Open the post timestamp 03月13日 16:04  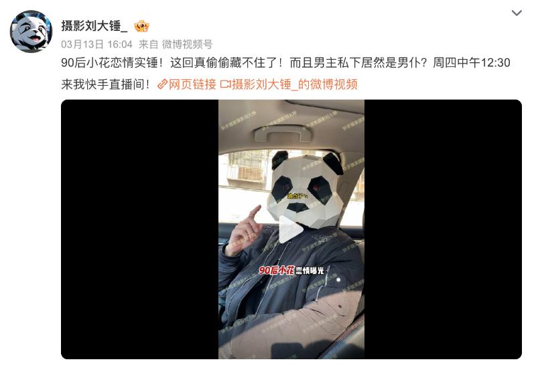click(96, 44)
